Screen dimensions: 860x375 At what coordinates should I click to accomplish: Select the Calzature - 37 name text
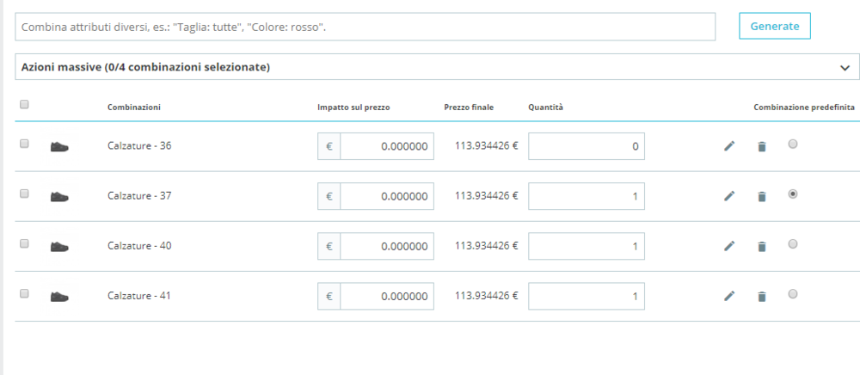(x=139, y=195)
